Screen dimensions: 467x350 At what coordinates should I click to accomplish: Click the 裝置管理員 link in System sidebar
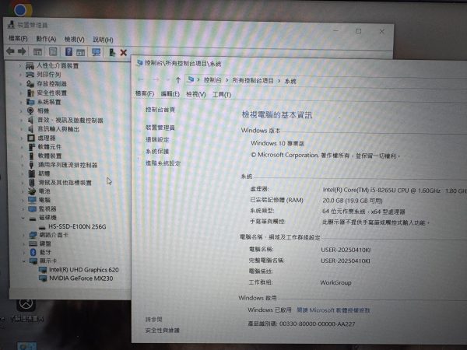click(160, 128)
